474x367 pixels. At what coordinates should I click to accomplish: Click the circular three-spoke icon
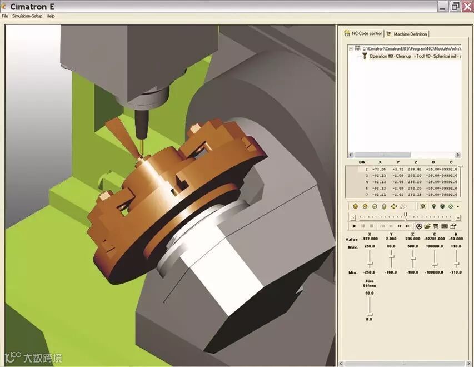(419, 226)
